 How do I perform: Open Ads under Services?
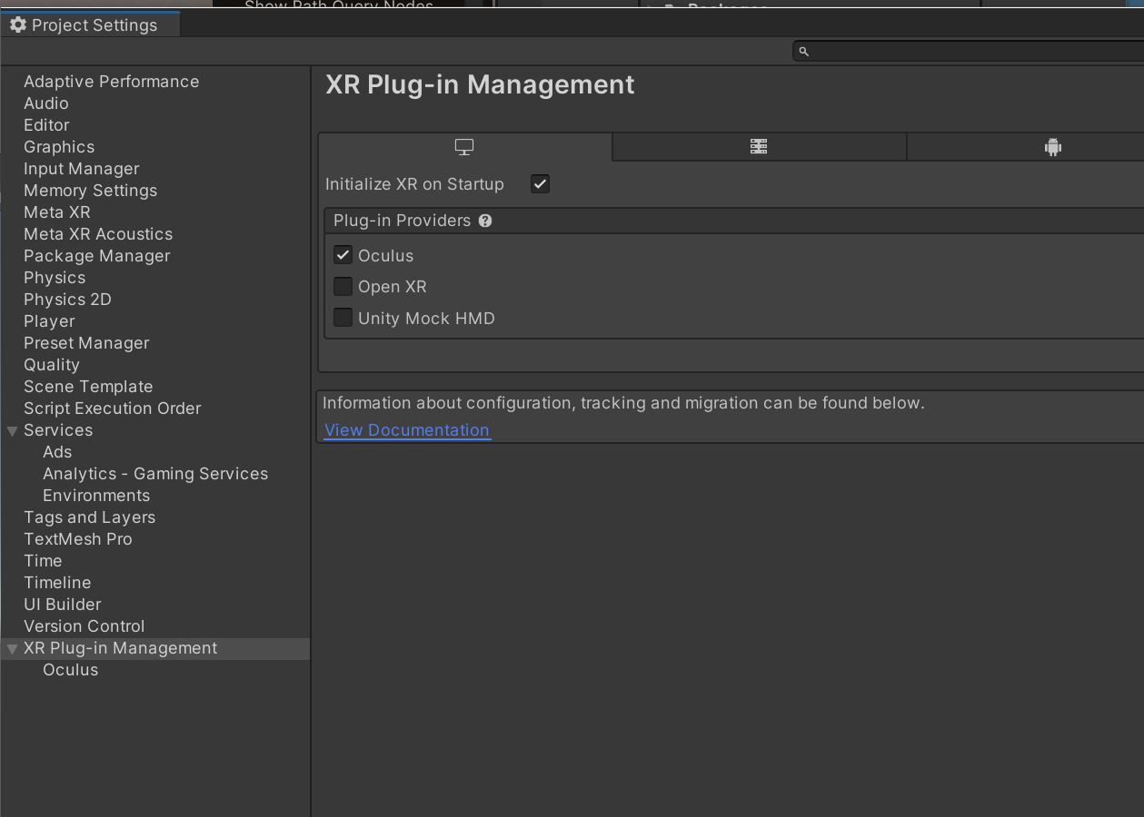point(57,452)
